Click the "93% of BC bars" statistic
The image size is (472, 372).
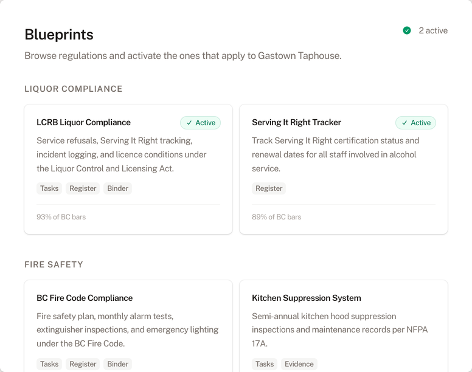pyautogui.click(x=61, y=217)
